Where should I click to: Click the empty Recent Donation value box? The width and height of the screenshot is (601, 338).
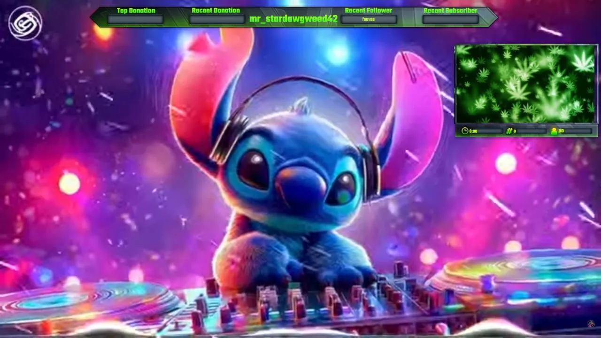(x=216, y=19)
